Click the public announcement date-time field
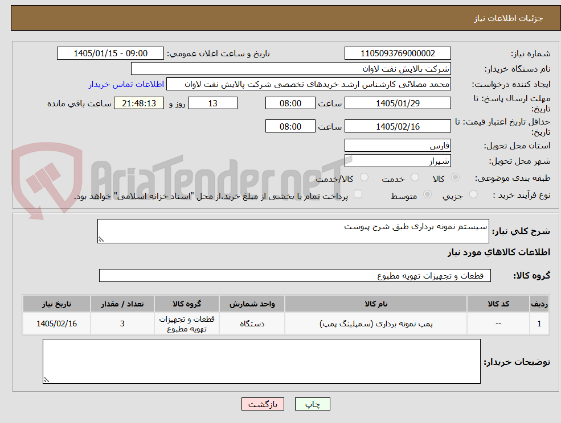The width and height of the screenshot is (561, 423). [110, 53]
